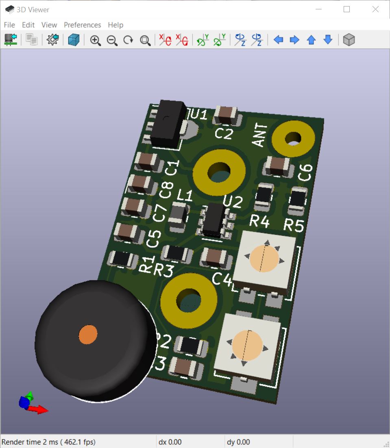
Task: Click the U1 chip on the board
Action: [x=168, y=124]
